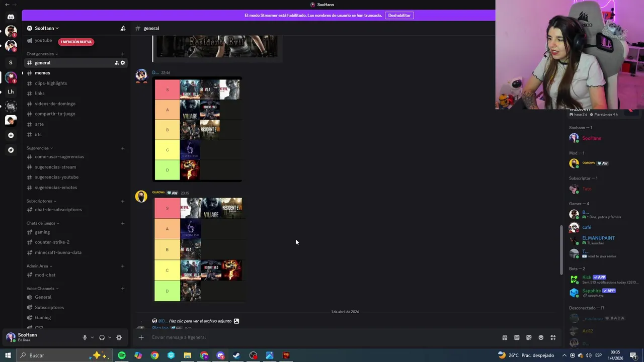This screenshot has height=362, width=644.
Task: Click the member list scrollbar
Action: pyautogui.click(x=561, y=250)
